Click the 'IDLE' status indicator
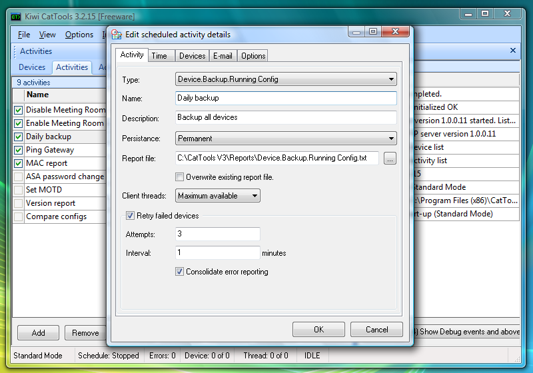Image resolution: width=533 pixels, height=373 pixels. [312, 356]
